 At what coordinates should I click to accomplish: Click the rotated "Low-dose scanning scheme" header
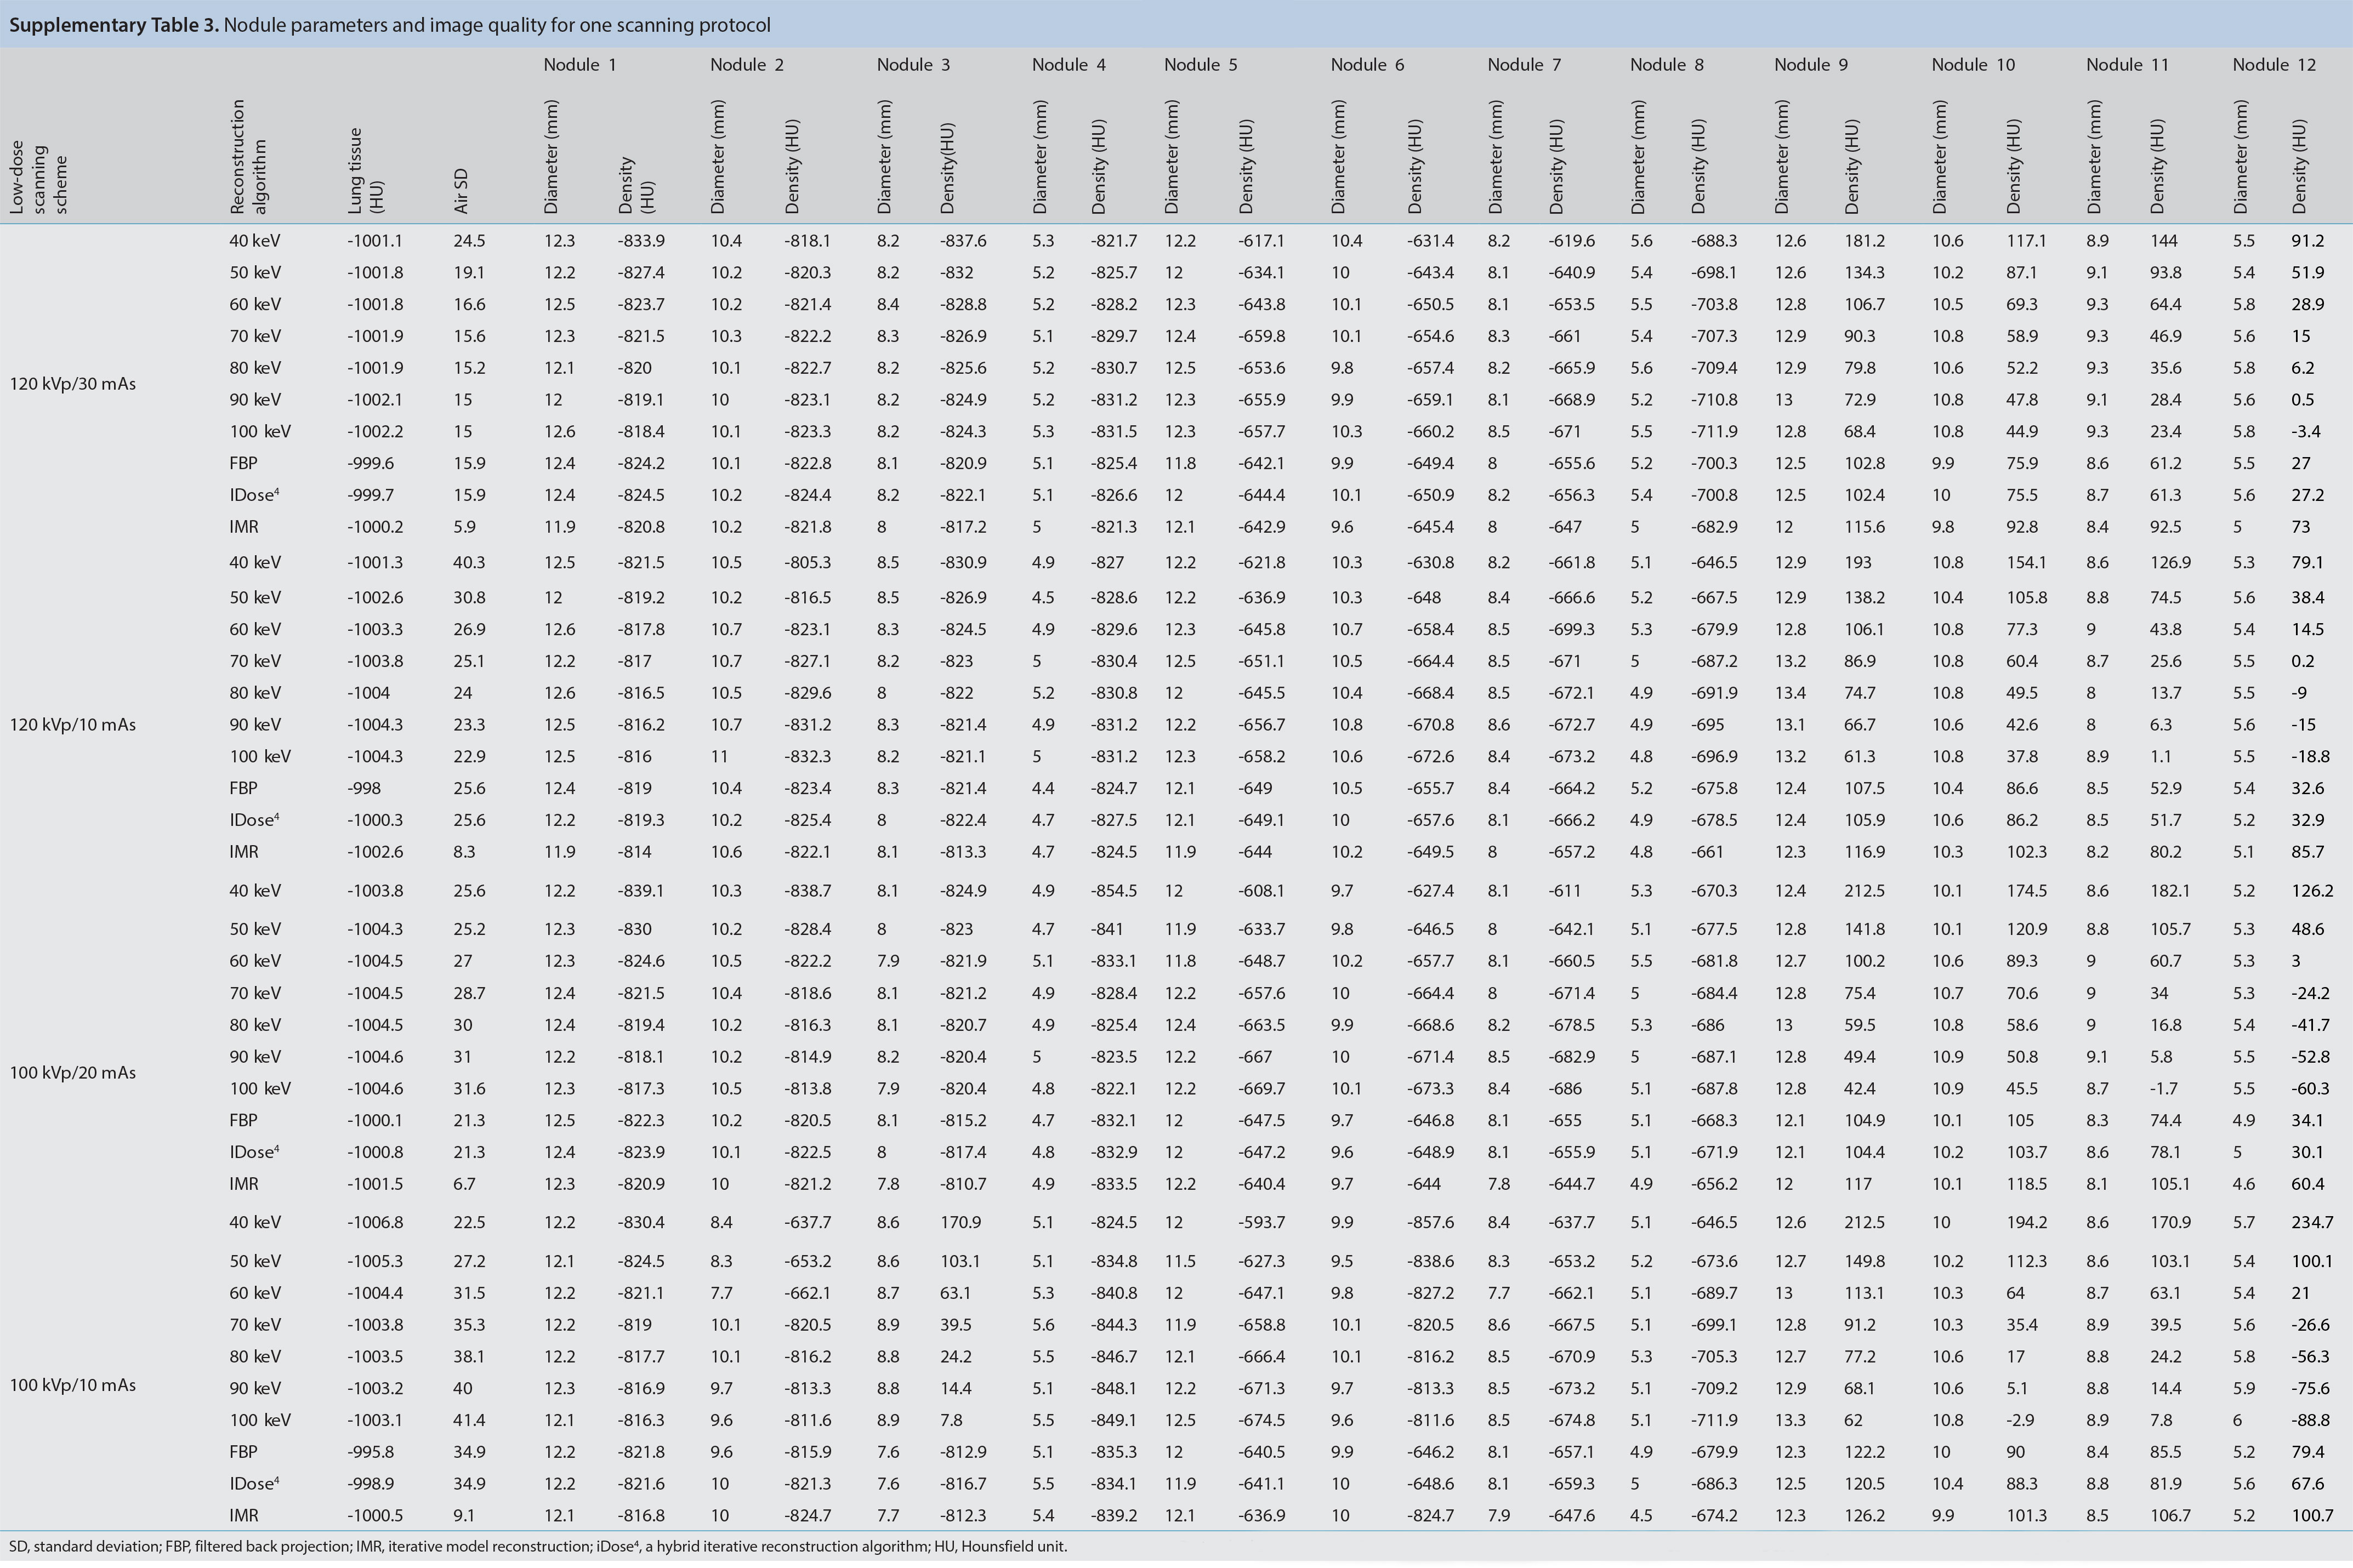click(38, 178)
